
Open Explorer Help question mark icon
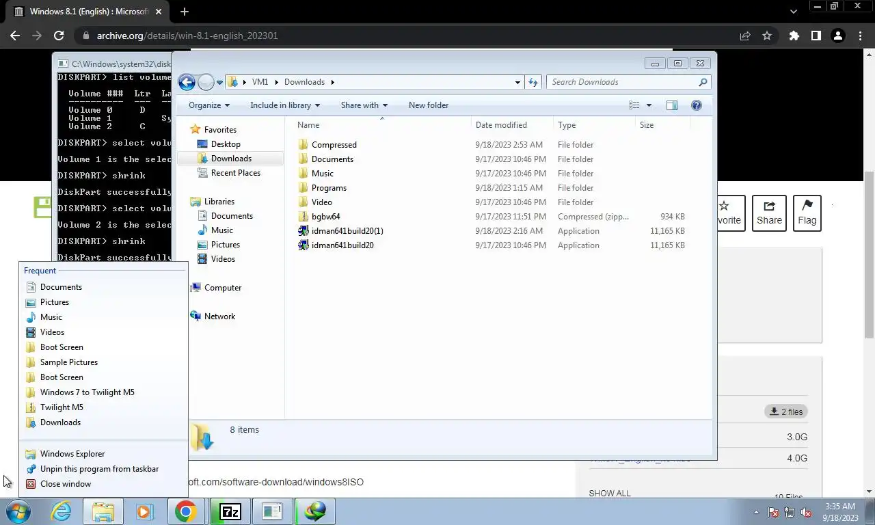697,105
